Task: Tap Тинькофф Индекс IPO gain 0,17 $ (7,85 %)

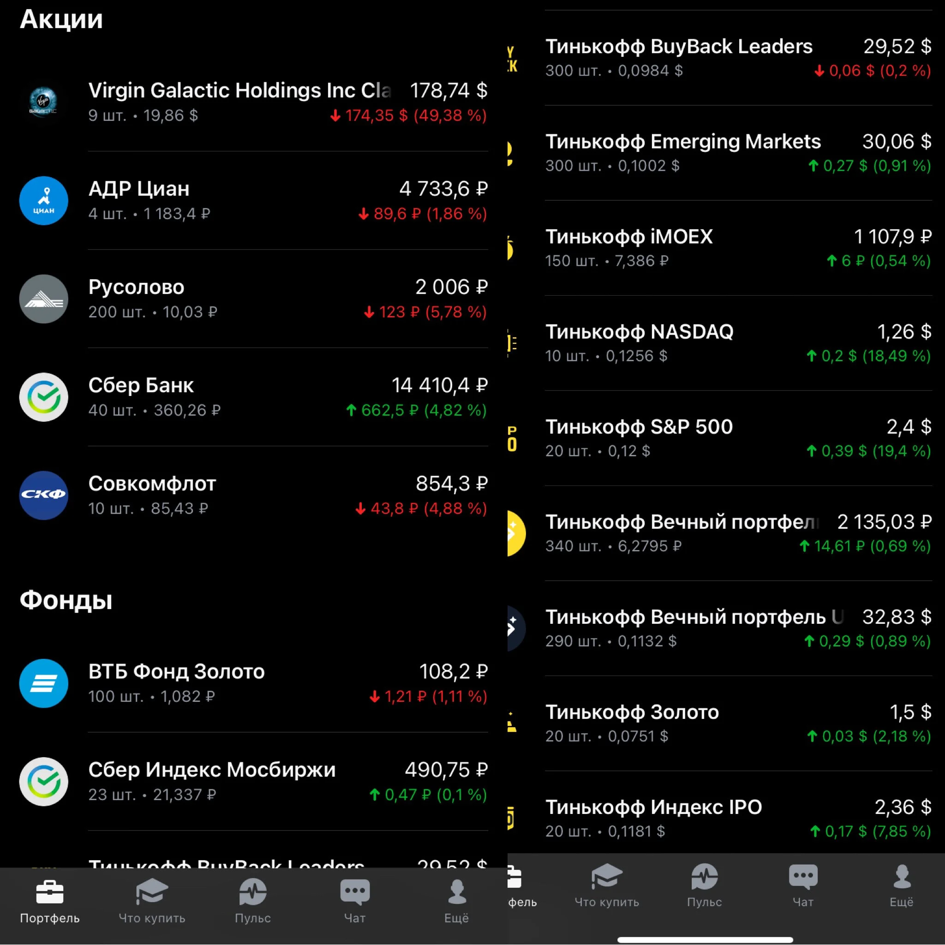Action: 871,831
